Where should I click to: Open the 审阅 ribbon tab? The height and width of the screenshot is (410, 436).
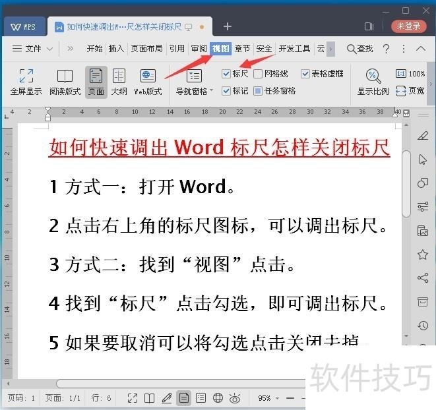[x=199, y=49]
